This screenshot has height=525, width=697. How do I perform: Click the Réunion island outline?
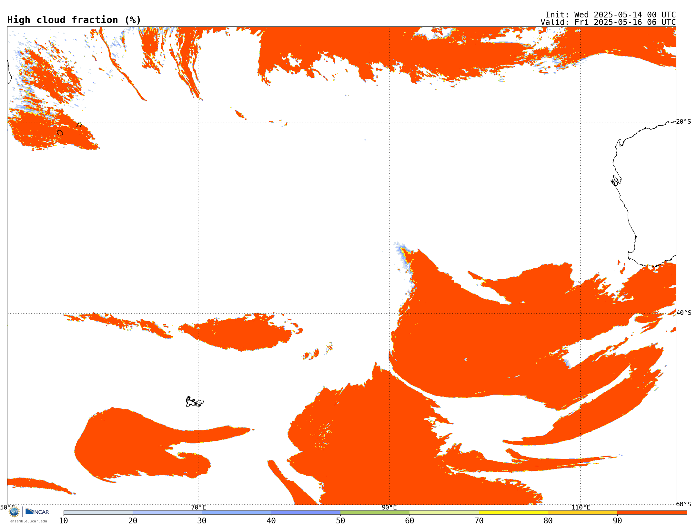click(60, 133)
